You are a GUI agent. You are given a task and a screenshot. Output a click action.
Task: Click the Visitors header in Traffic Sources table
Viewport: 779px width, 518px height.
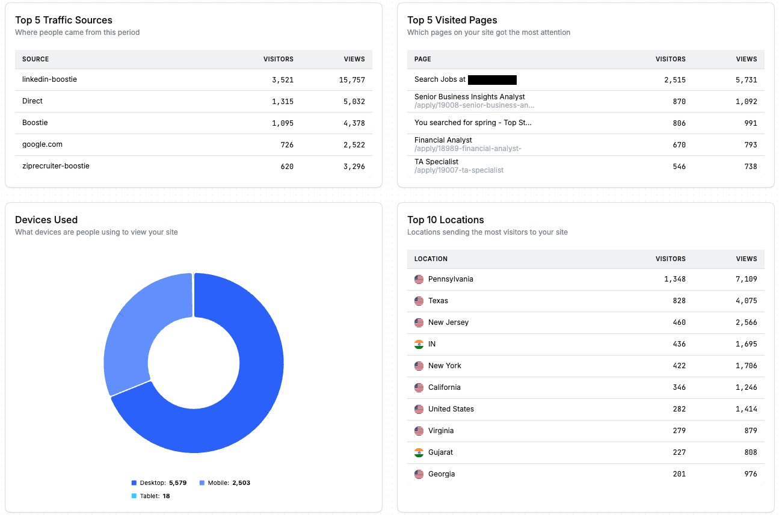click(279, 60)
